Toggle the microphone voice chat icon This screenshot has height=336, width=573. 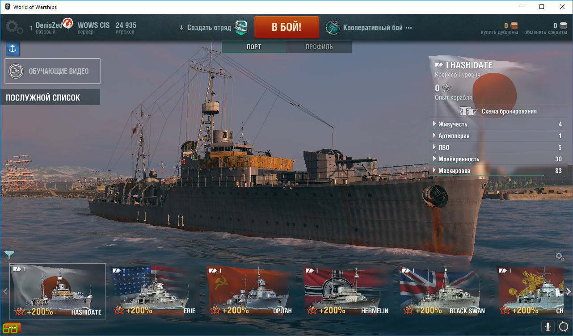coord(548,326)
